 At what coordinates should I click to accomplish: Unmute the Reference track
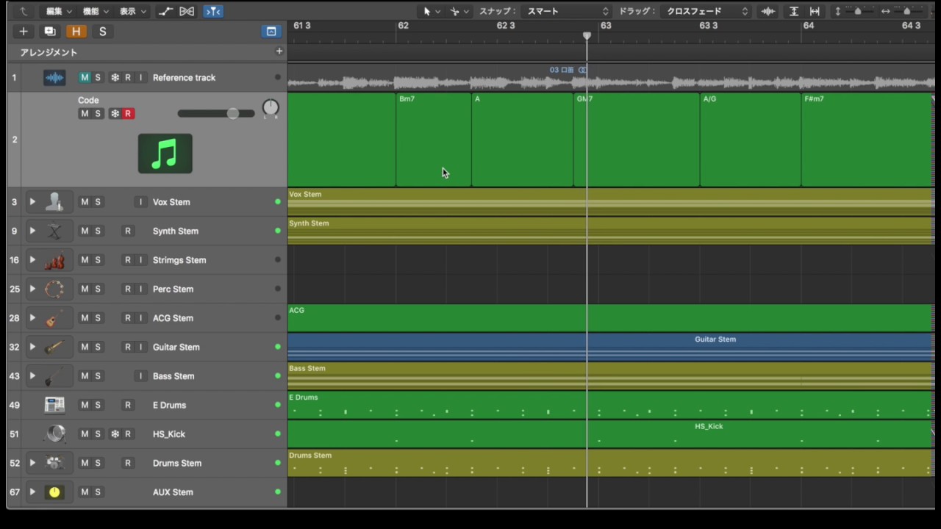85,78
